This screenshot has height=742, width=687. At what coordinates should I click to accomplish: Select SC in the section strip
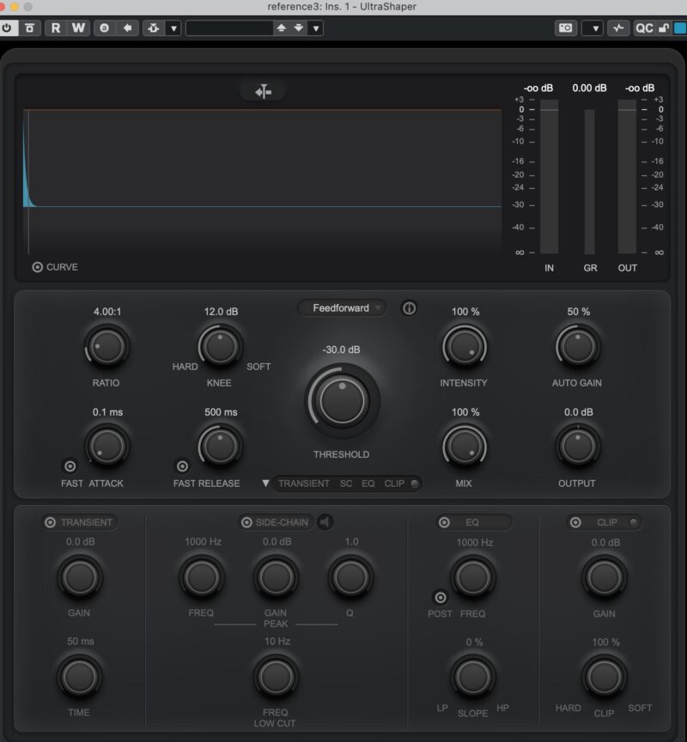point(346,484)
